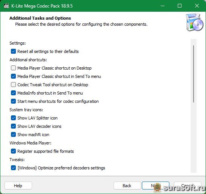Viewport: 206px width, 194px height.
Task: Toggle Start menu shortcuts for codec configuration
Action: click(x=14, y=101)
